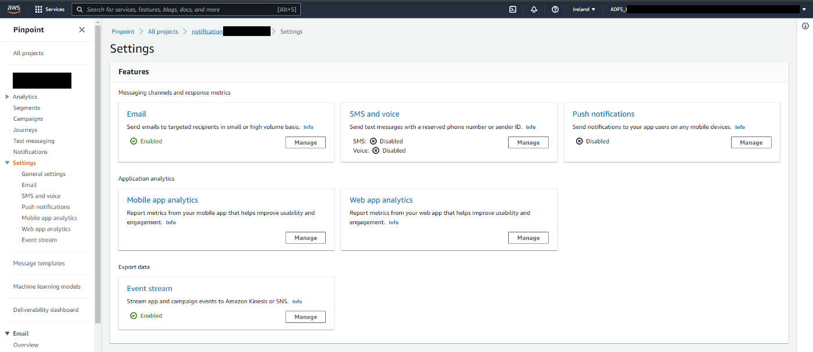813x352 pixels.
Task: Click Manage for SMS and voice
Action: [528, 142]
